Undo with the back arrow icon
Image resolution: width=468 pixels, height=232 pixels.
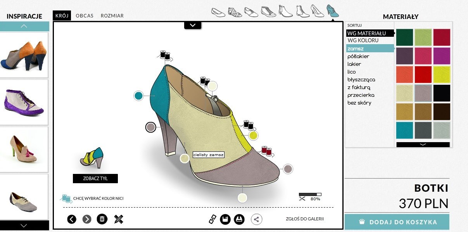(x=72, y=219)
